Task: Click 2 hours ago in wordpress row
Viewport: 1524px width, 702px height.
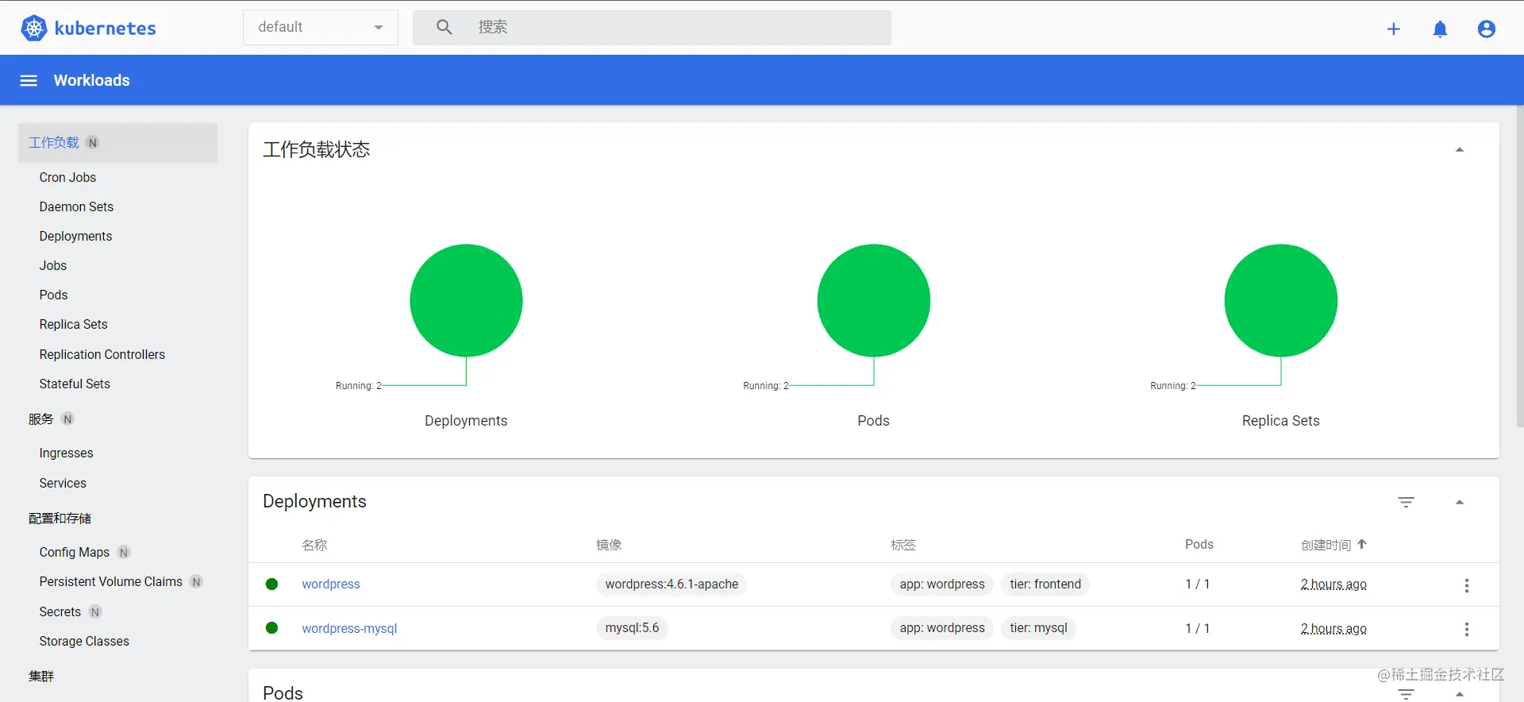Action: 1333,584
